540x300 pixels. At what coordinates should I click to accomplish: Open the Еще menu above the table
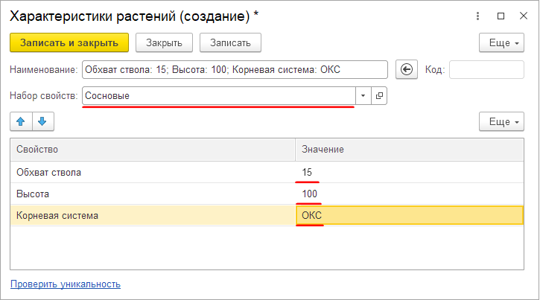[504, 121]
